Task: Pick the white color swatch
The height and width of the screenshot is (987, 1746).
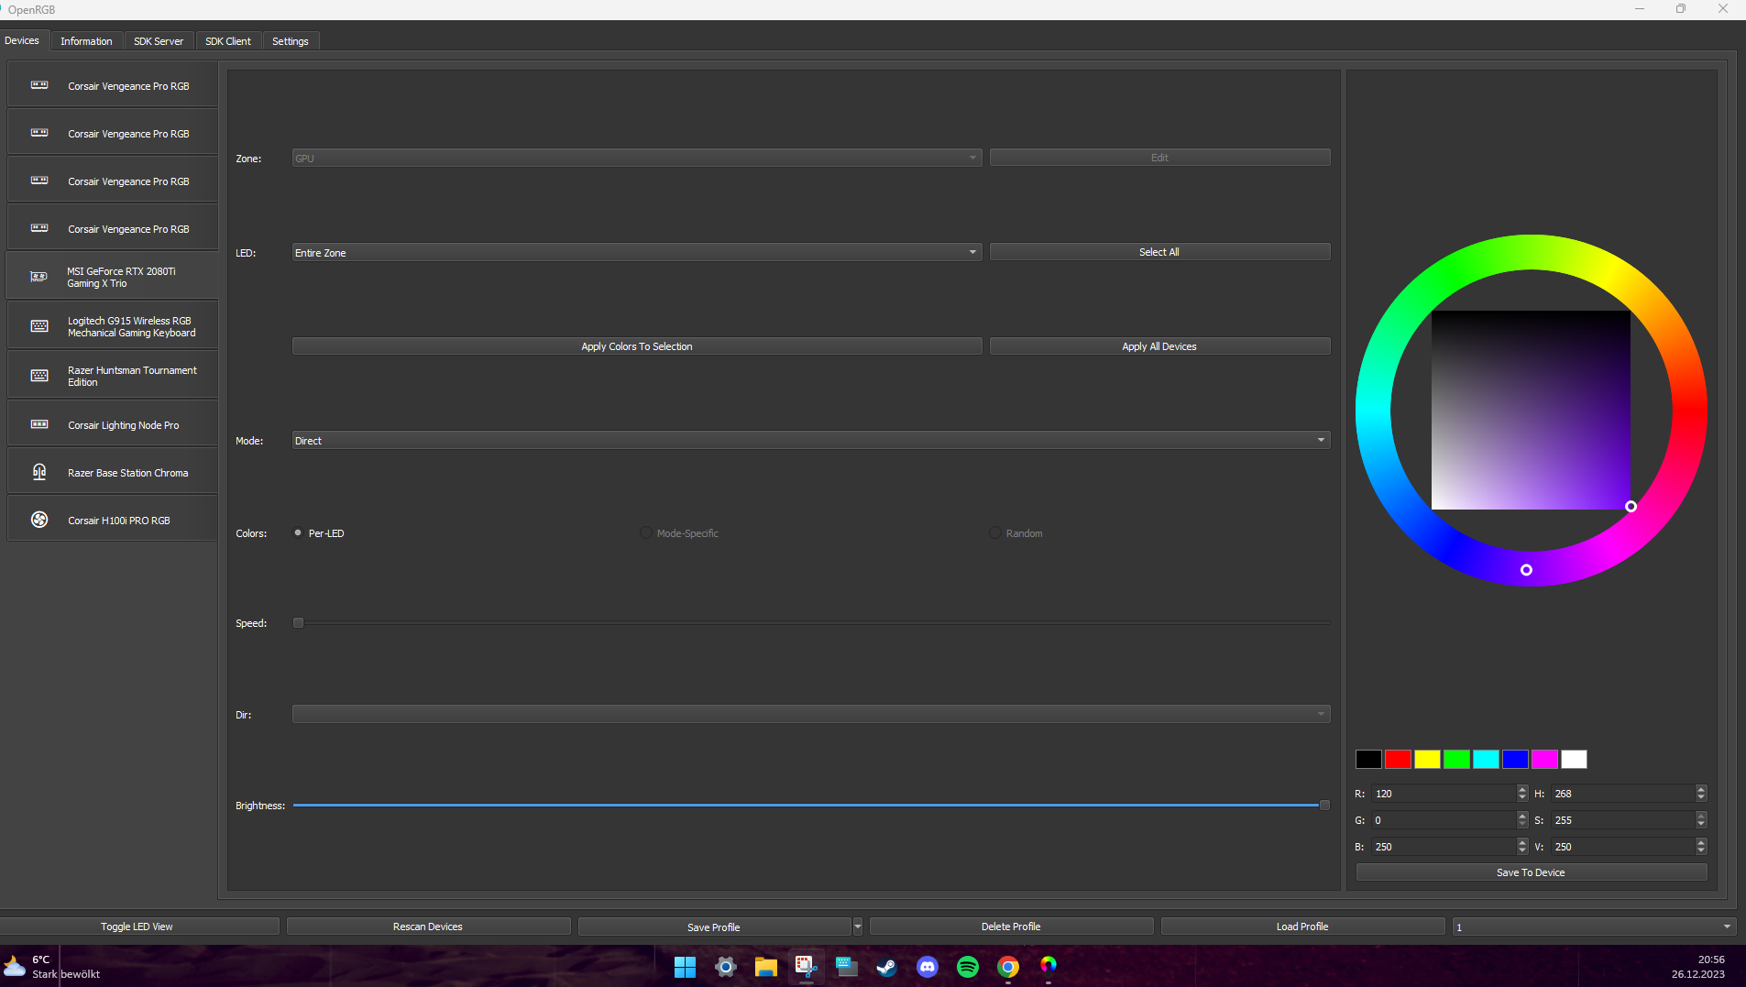Action: coord(1574,759)
